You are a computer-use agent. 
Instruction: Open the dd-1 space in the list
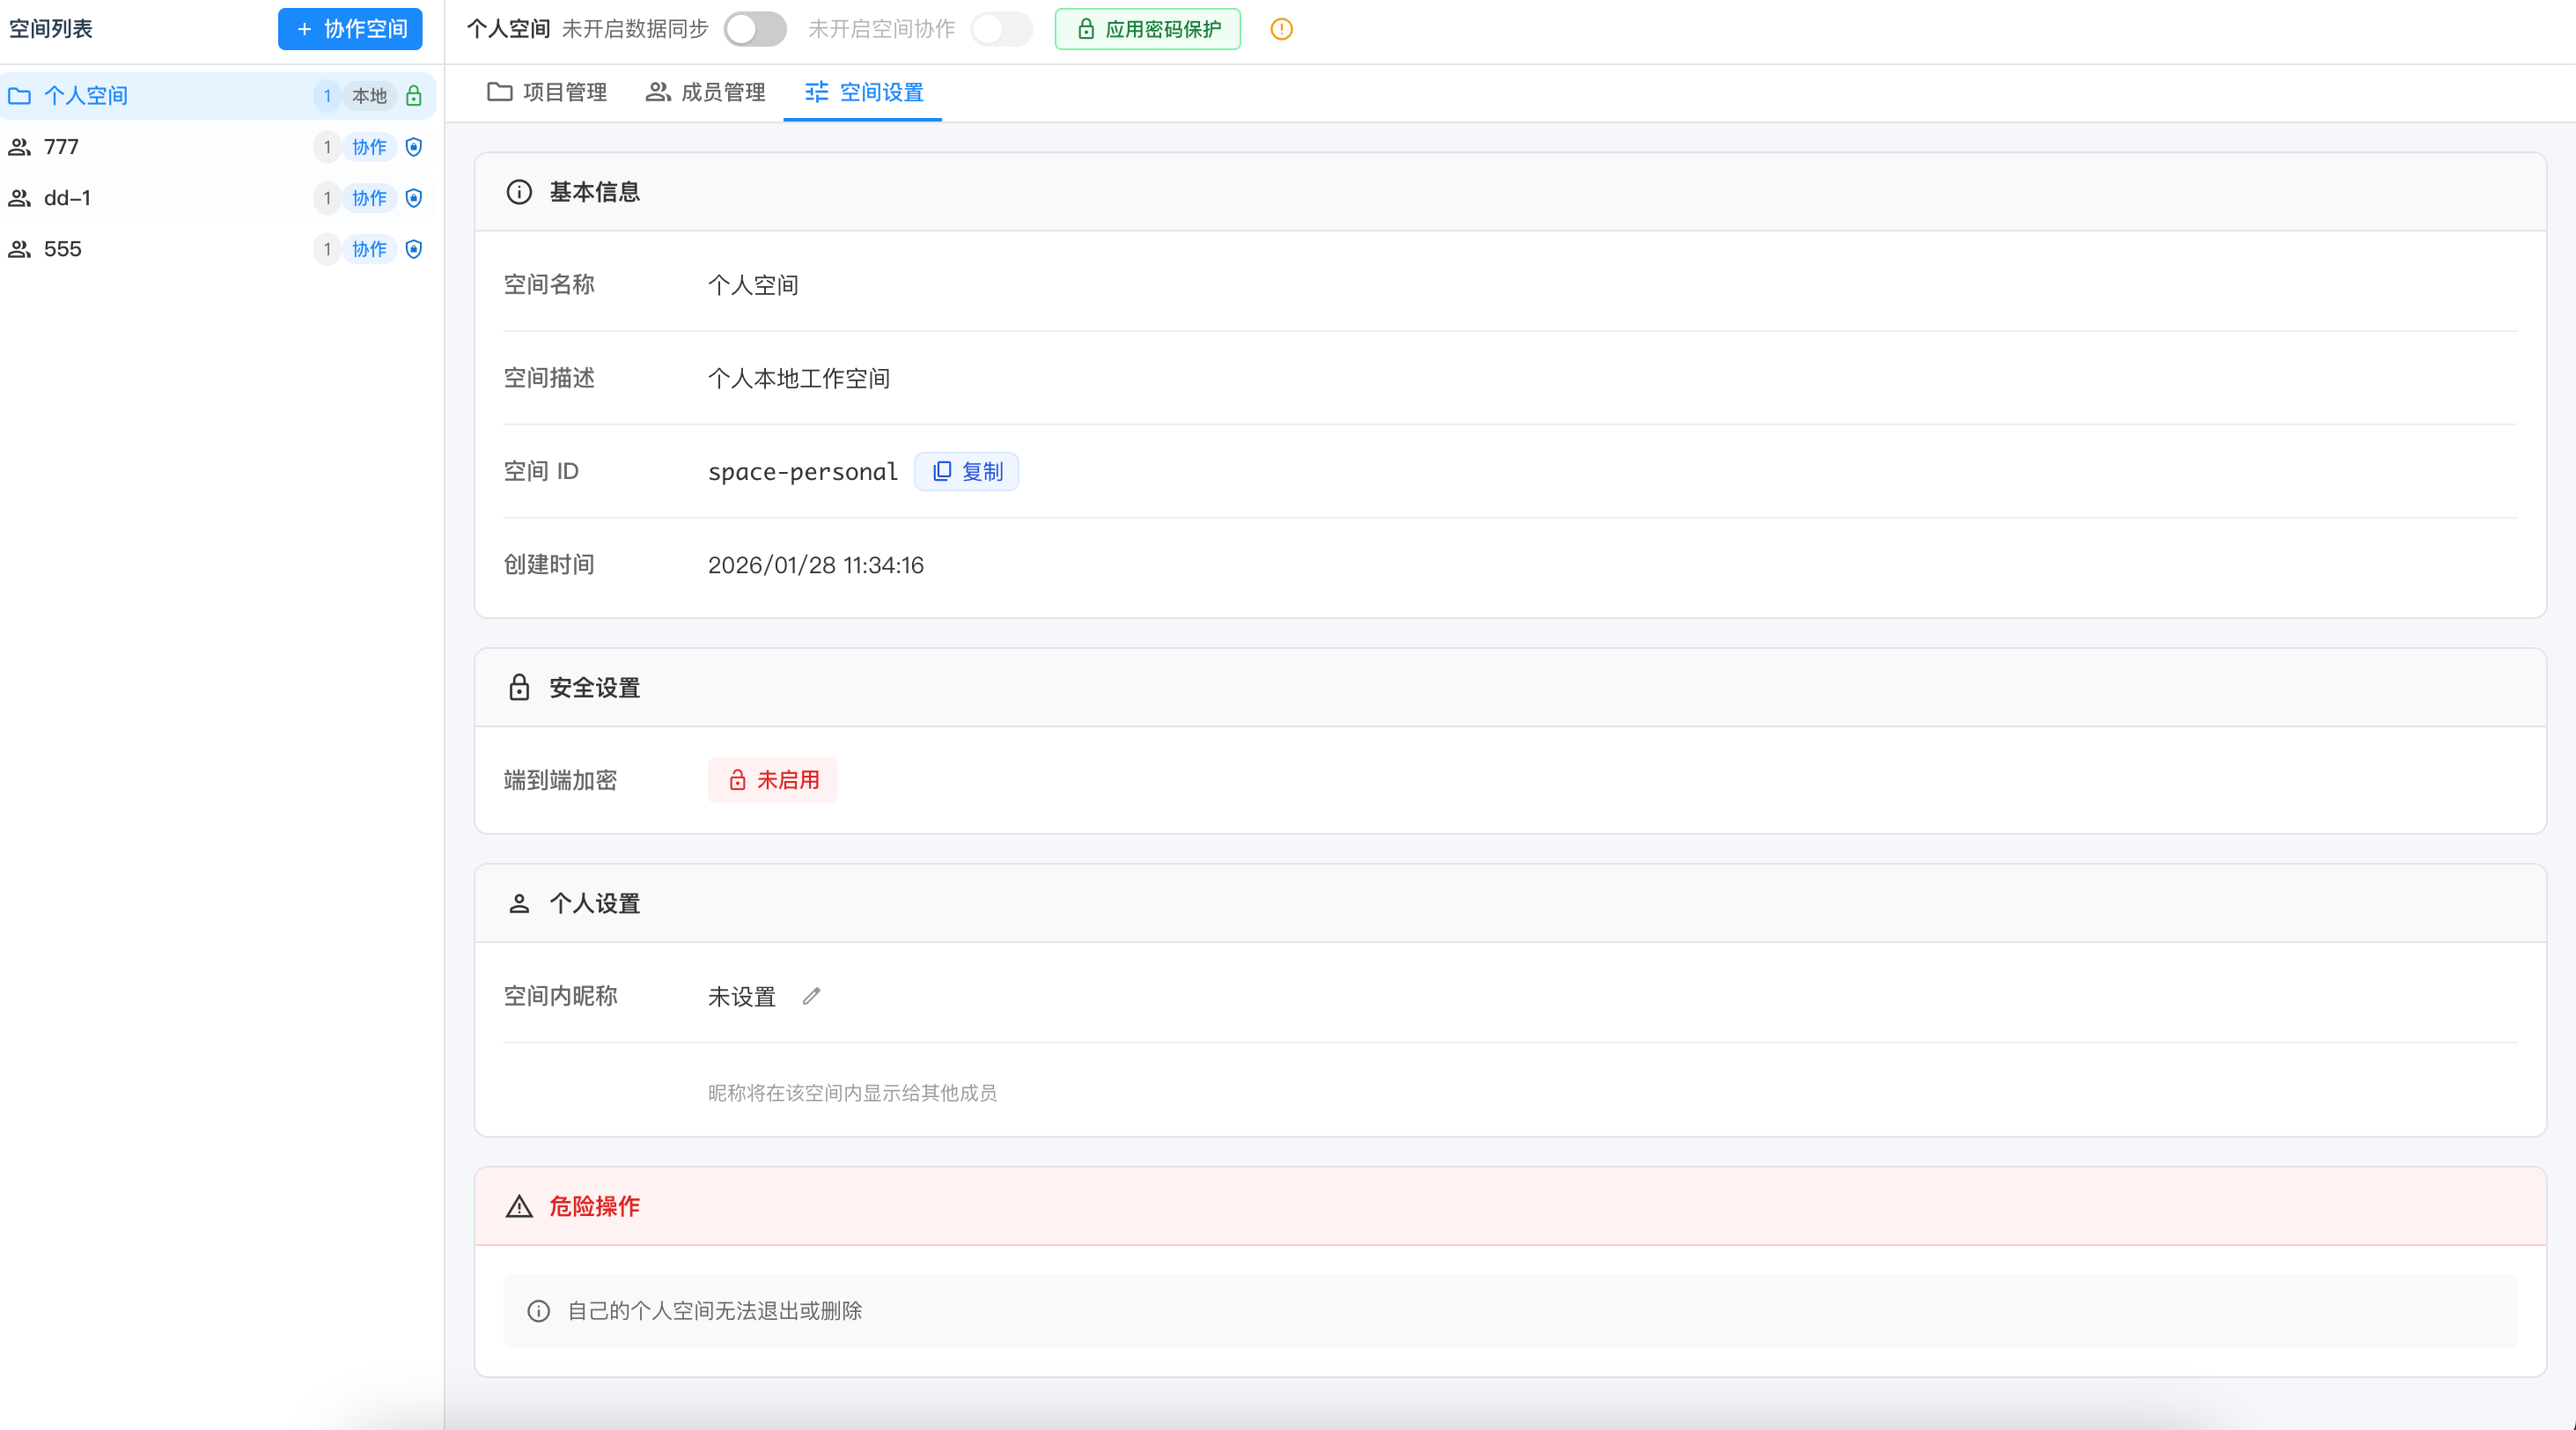218,198
